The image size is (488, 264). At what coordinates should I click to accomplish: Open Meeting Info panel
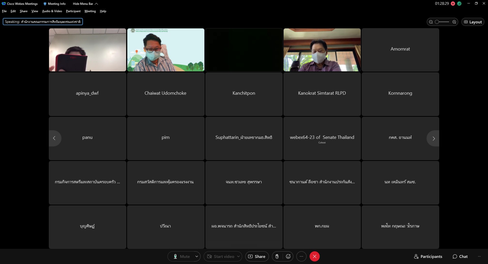click(x=54, y=4)
